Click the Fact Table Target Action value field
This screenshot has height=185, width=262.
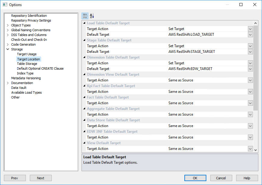[x=207, y=103]
